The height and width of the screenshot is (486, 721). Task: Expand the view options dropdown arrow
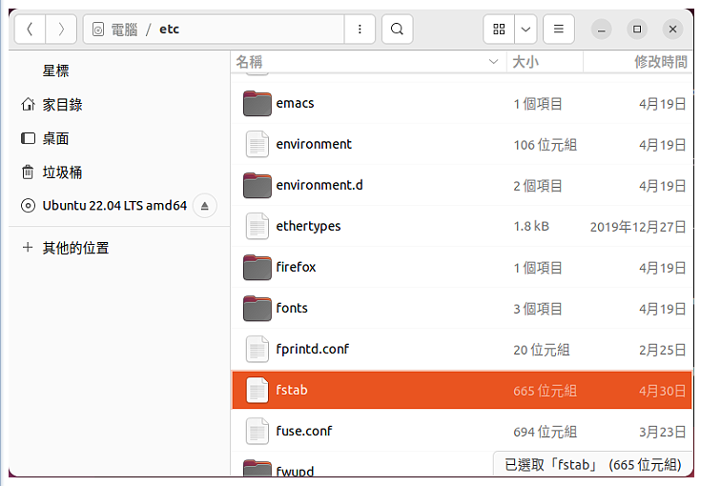525,30
